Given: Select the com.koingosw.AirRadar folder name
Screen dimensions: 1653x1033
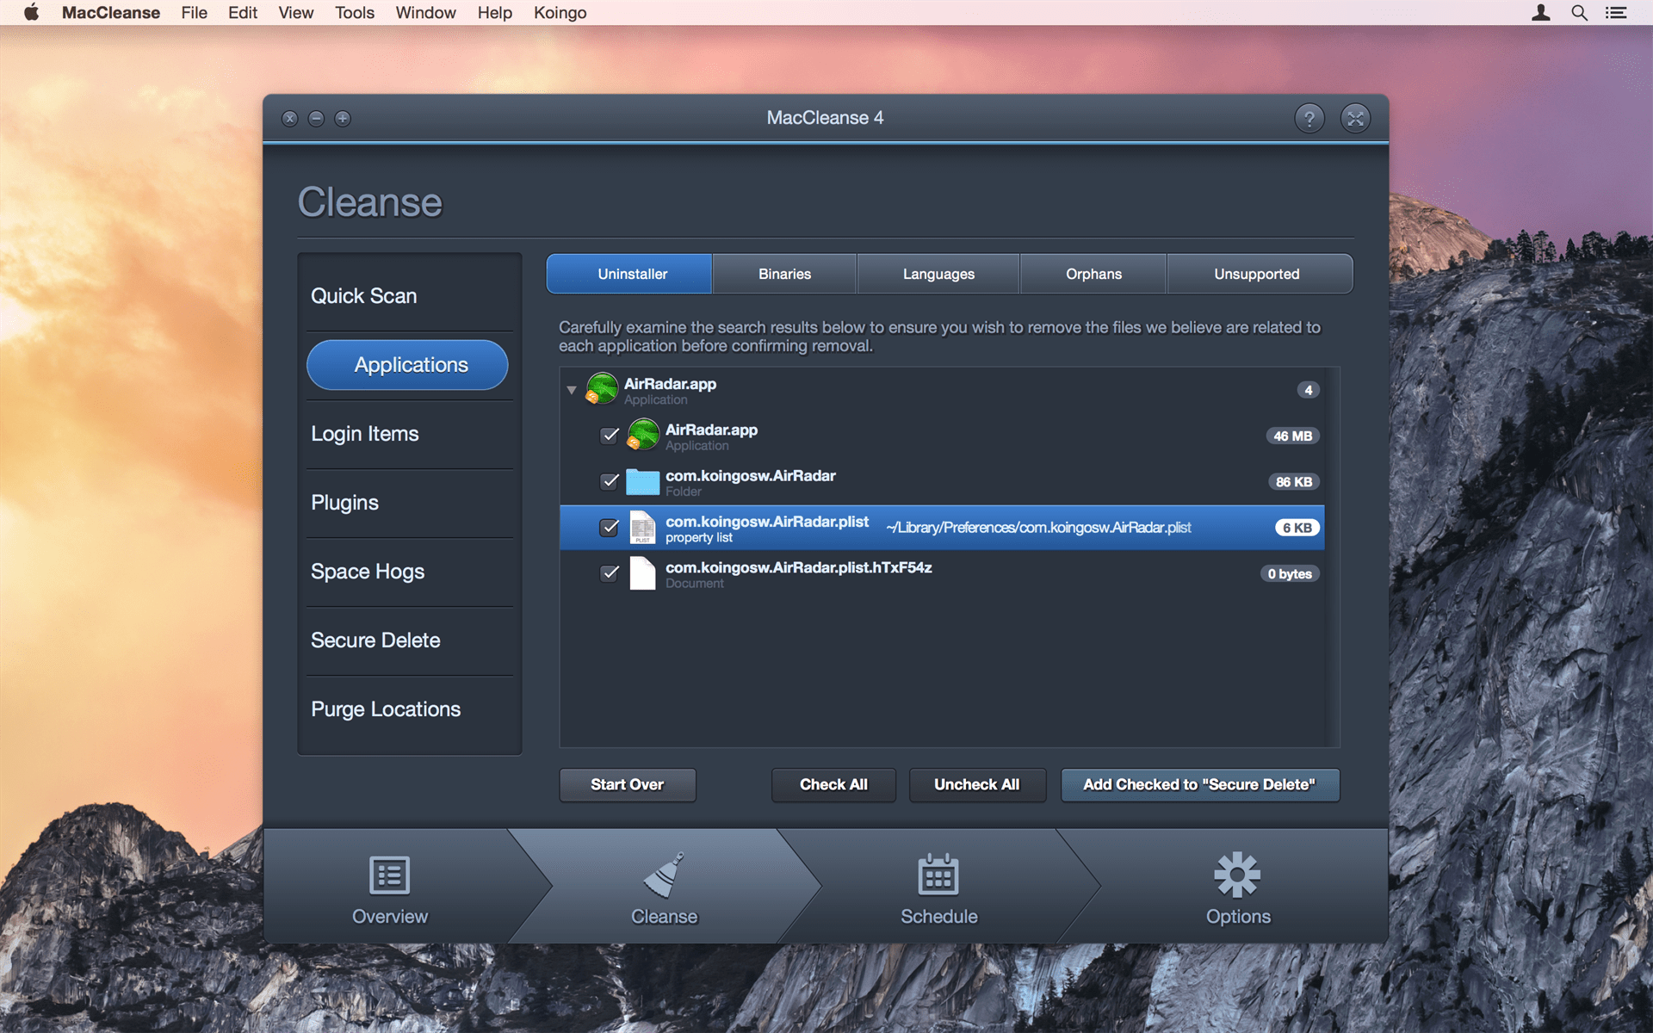Looking at the screenshot, I should coord(750,475).
